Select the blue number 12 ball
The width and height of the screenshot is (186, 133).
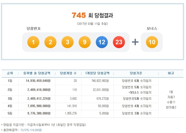pyautogui.click(x=101, y=42)
